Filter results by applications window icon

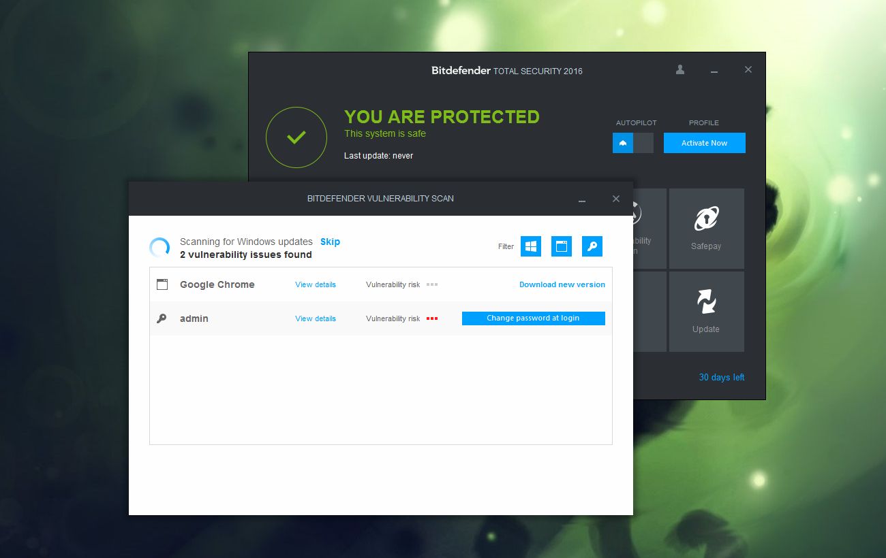coord(562,246)
